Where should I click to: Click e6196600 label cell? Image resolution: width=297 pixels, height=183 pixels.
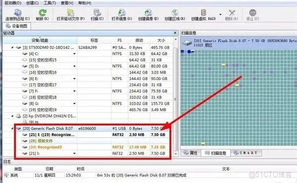(x=87, y=129)
